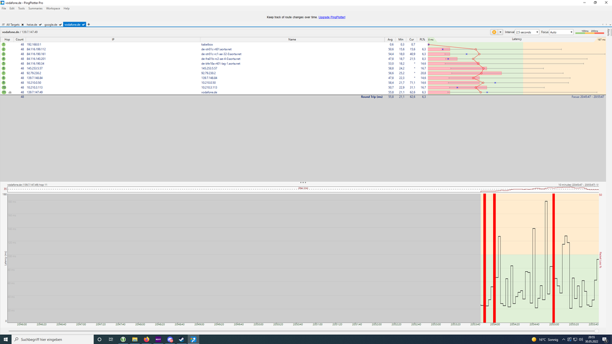Screen dimensions: 612x344
Task: Select hop 2 green circle for 84.116.199.112
Action: tap(4, 49)
